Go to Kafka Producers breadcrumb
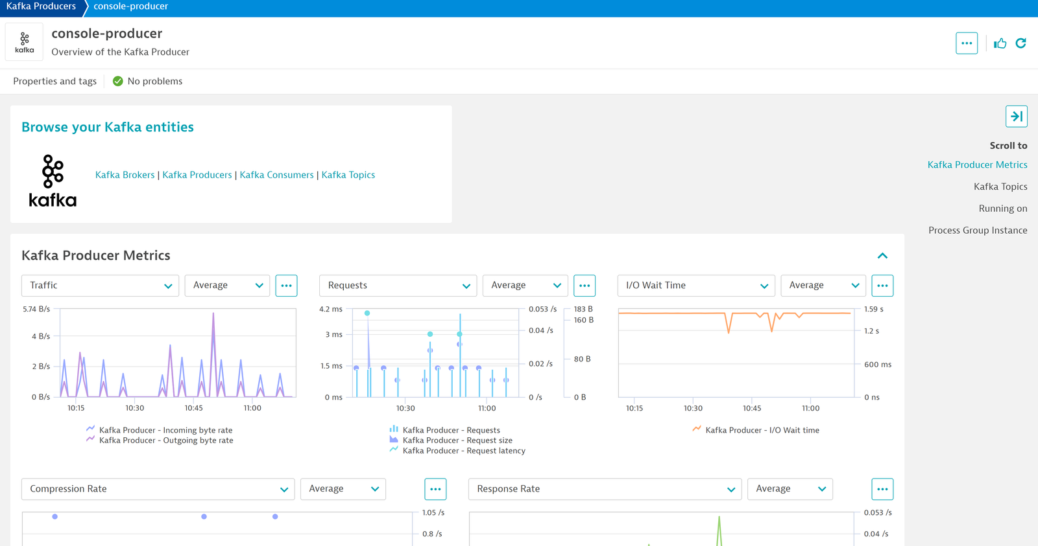 pyautogui.click(x=41, y=6)
